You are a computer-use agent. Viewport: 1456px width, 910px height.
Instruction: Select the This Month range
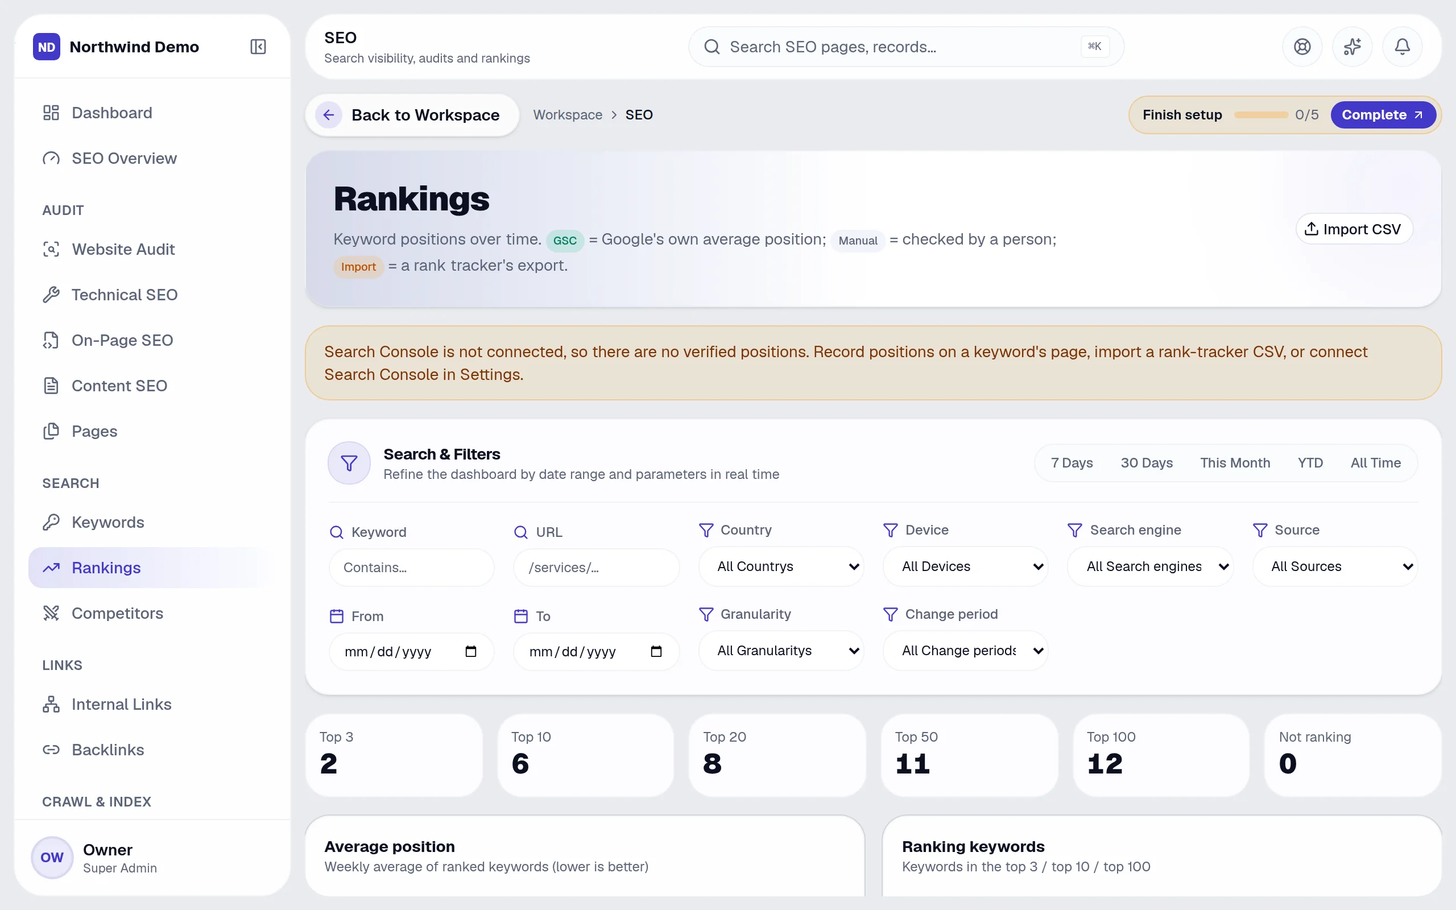pyautogui.click(x=1235, y=463)
